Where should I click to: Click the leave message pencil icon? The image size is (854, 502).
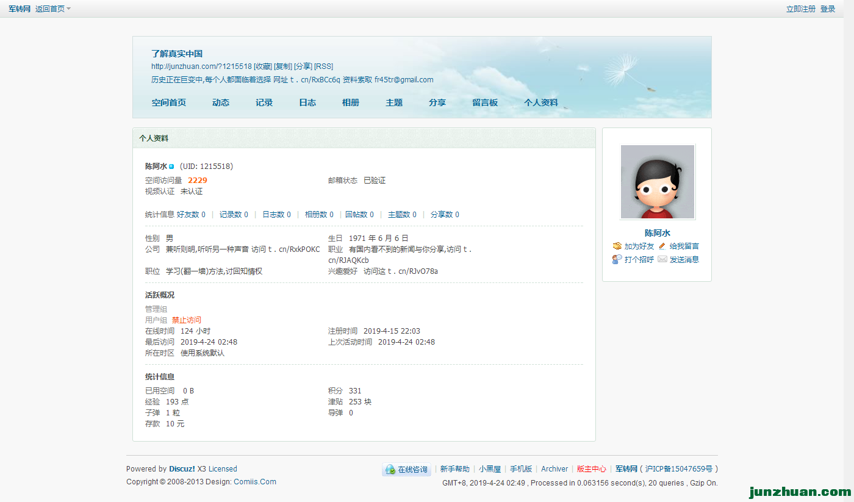[x=662, y=246]
